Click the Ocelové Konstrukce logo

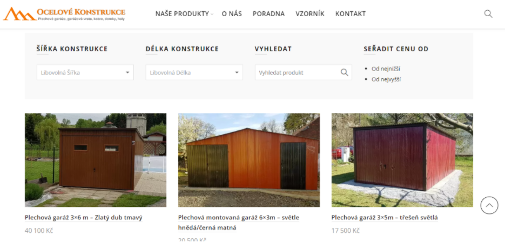click(64, 14)
